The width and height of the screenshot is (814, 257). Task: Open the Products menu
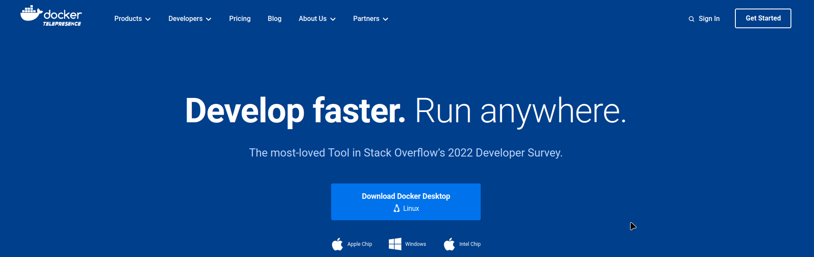click(132, 19)
